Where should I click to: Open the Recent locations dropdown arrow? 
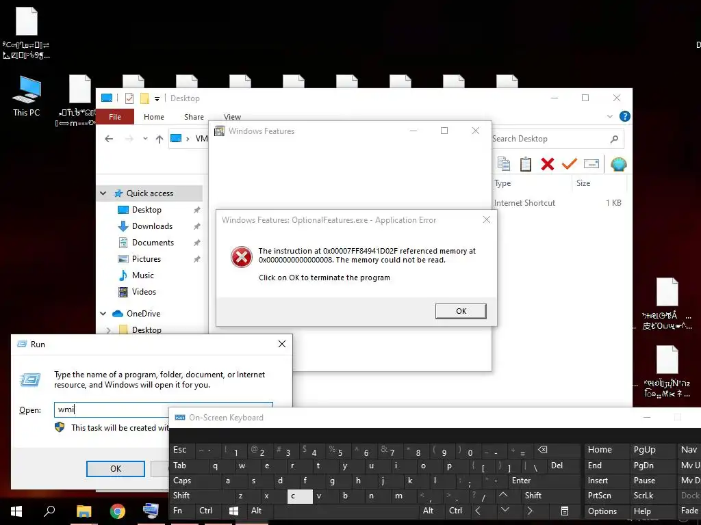pyautogui.click(x=145, y=139)
